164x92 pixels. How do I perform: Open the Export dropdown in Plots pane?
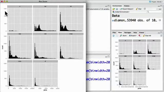133,36
